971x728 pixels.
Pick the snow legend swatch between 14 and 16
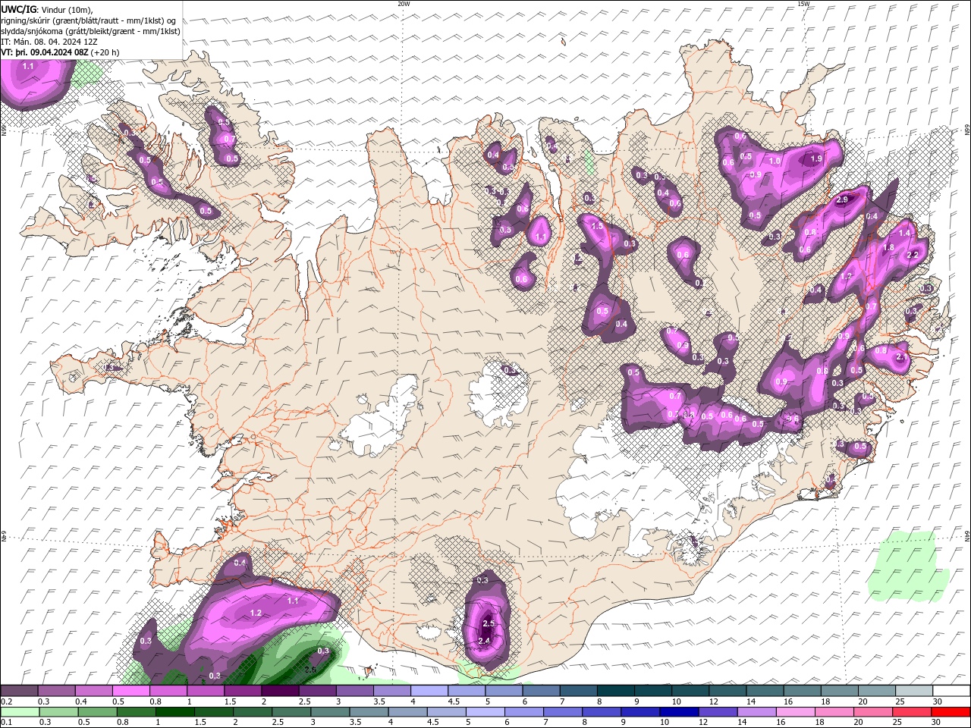pyautogui.click(x=765, y=691)
